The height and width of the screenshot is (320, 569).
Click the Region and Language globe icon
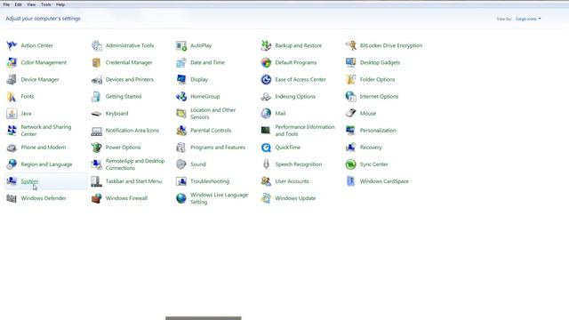12,164
